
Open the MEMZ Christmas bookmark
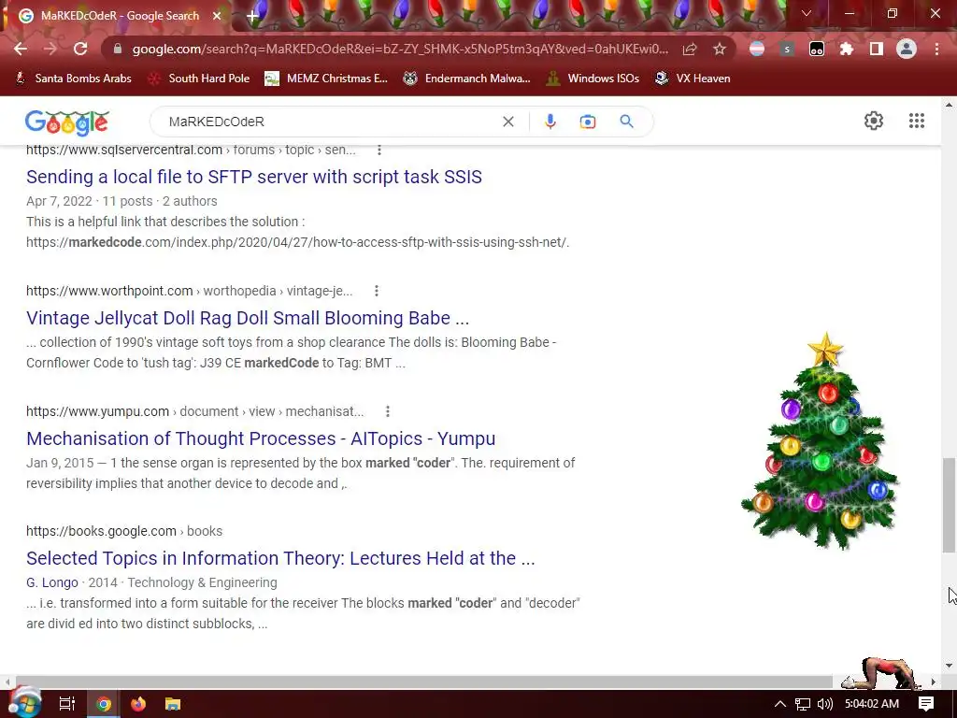(326, 79)
